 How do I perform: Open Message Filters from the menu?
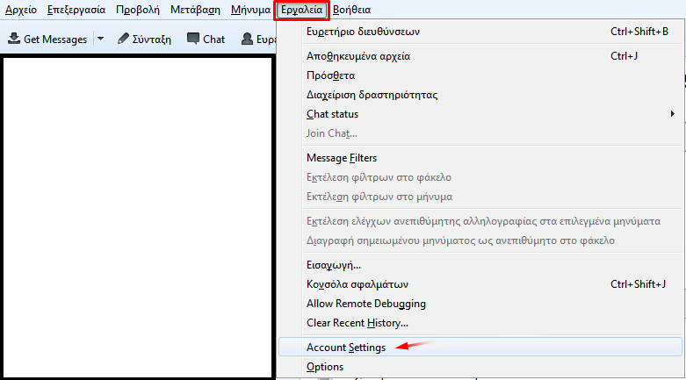(x=480, y=157)
